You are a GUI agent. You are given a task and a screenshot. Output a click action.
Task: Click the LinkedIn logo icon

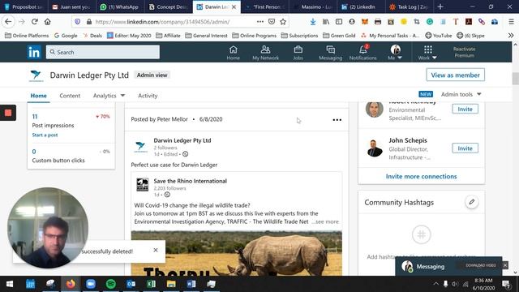pos(34,52)
